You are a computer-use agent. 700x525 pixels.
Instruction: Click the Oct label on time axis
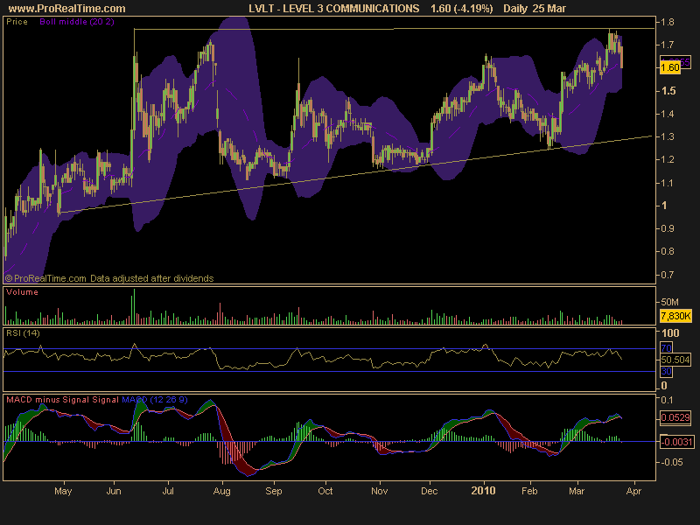(x=325, y=491)
